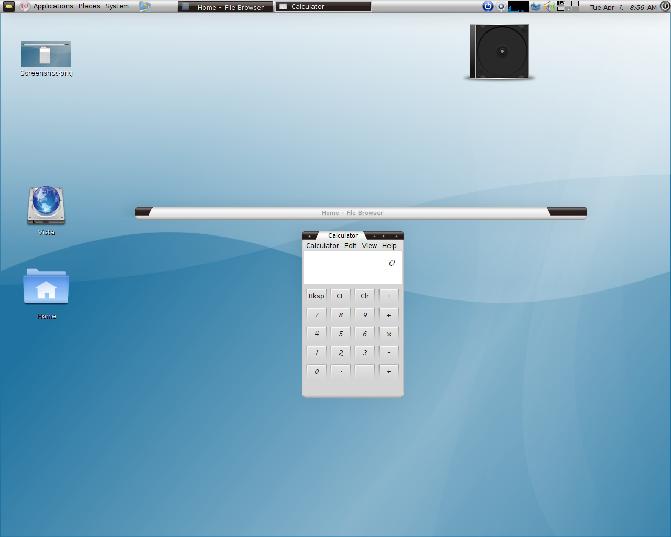Open the Screenshot.png desktop file
This screenshot has width=671, height=537.
(46, 59)
